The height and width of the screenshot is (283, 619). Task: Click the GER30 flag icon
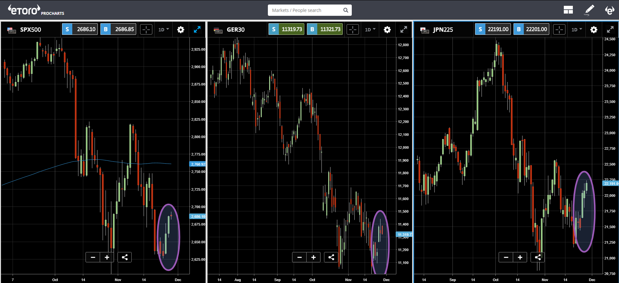(x=218, y=30)
